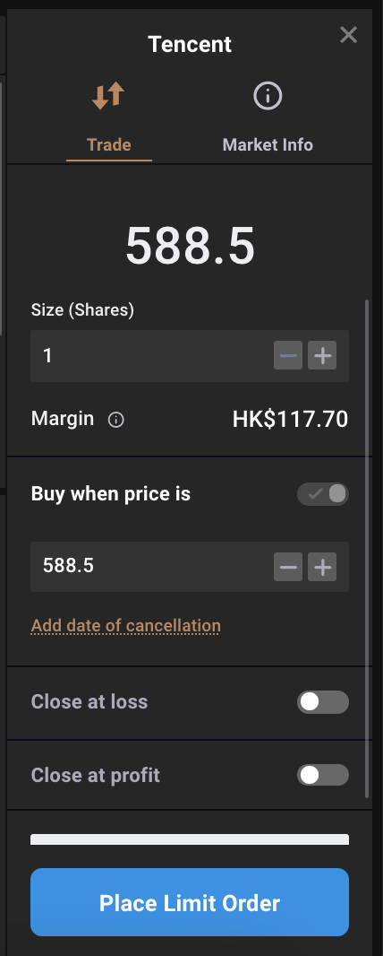Decrease share size with minus icon

[288, 355]
